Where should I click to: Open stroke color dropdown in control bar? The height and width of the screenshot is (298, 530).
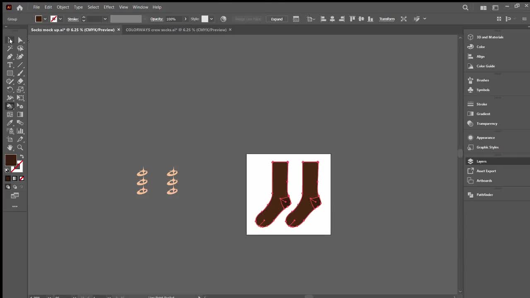60,19
